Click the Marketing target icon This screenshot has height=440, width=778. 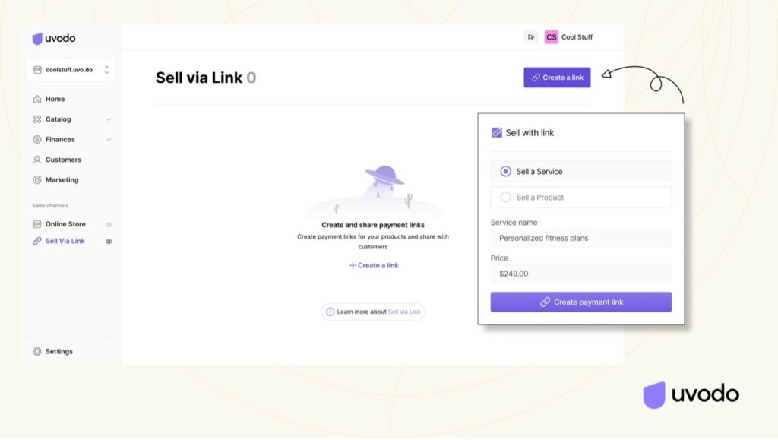[x=37, y=180]
